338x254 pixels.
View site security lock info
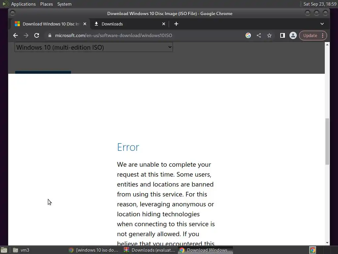click(x=50, y=35)
